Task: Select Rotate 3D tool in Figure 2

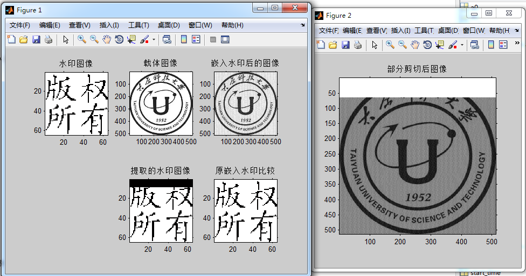Action: (427, 45)
